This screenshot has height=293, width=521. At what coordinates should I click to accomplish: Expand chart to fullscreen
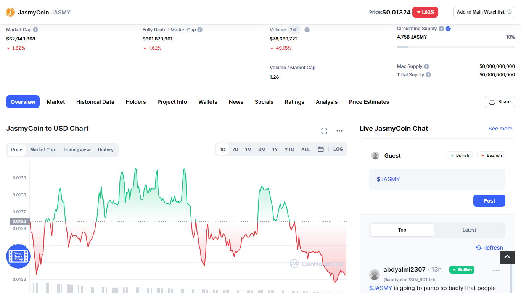(x=324, y=131)
